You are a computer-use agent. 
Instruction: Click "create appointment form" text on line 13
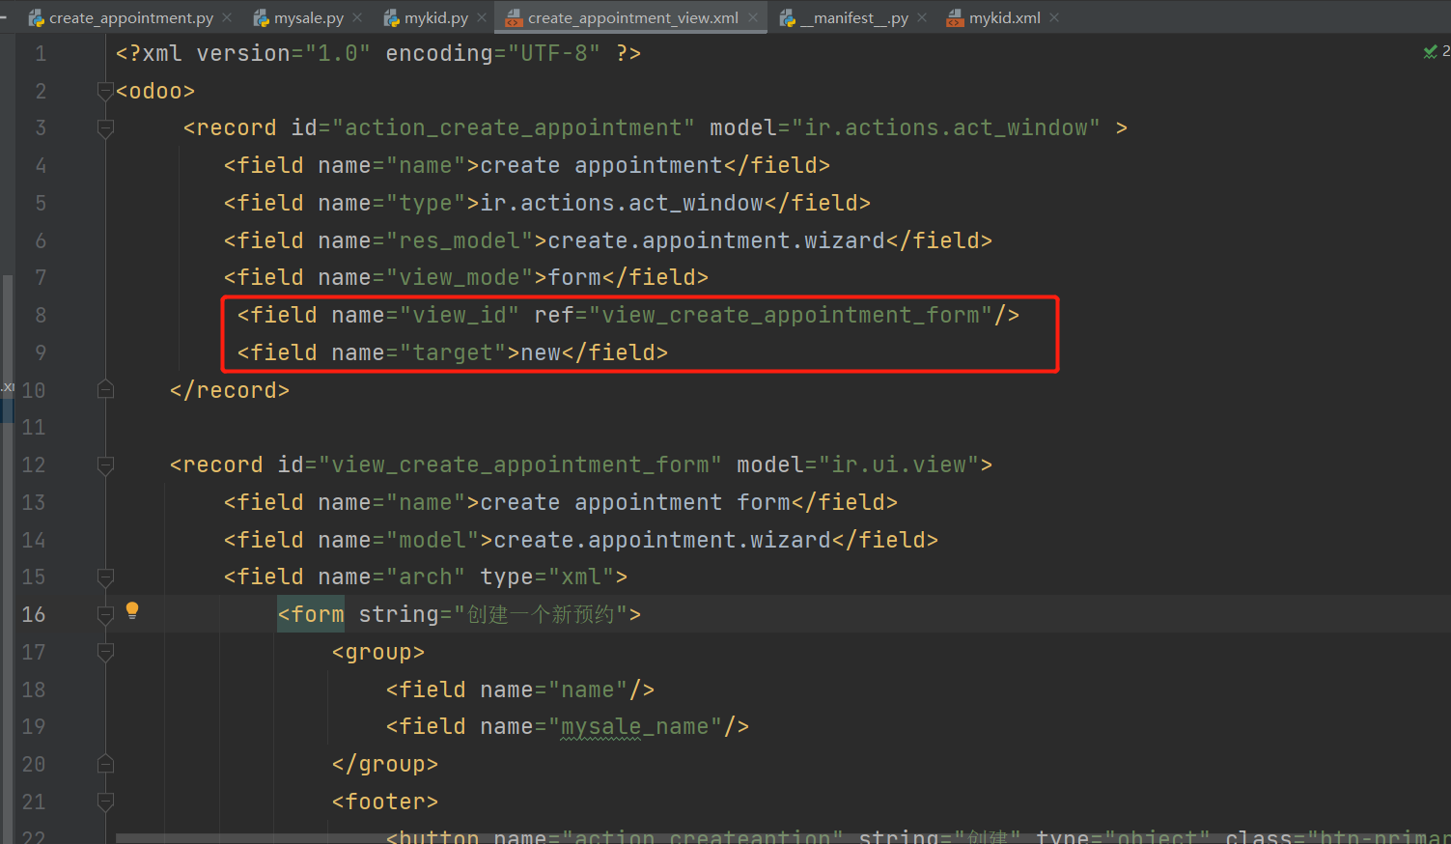pos(635,502)
